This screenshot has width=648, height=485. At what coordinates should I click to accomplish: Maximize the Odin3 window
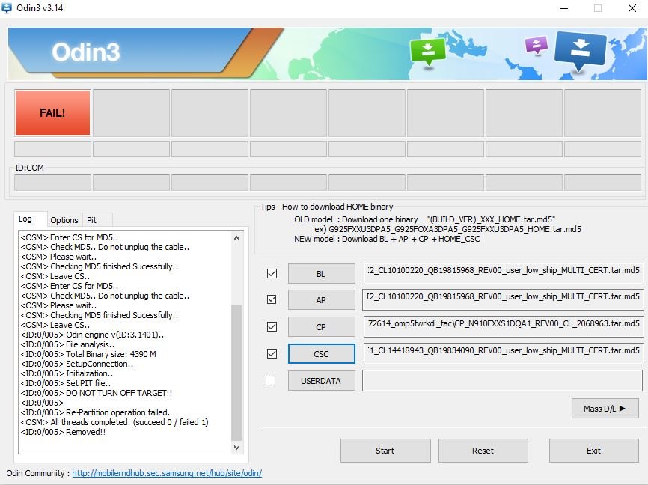598,8
